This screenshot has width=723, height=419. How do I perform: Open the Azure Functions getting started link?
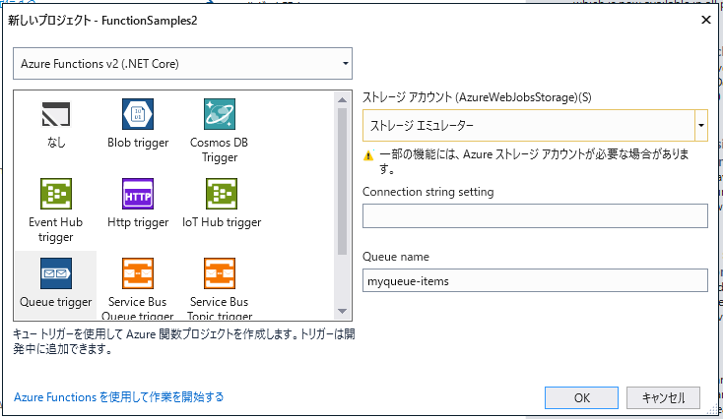coord(118,397)
